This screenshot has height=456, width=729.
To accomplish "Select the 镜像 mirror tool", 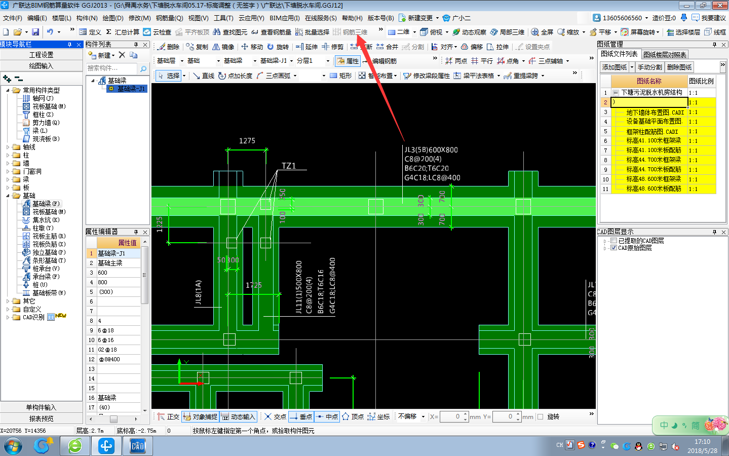I will pyautogui.click(x=223, y=47).
